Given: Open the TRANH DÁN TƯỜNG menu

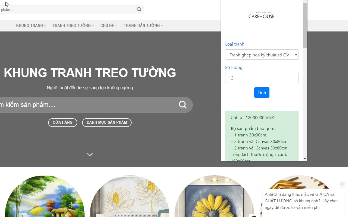Looking at the screenshot, I should (x=144, y=25).
